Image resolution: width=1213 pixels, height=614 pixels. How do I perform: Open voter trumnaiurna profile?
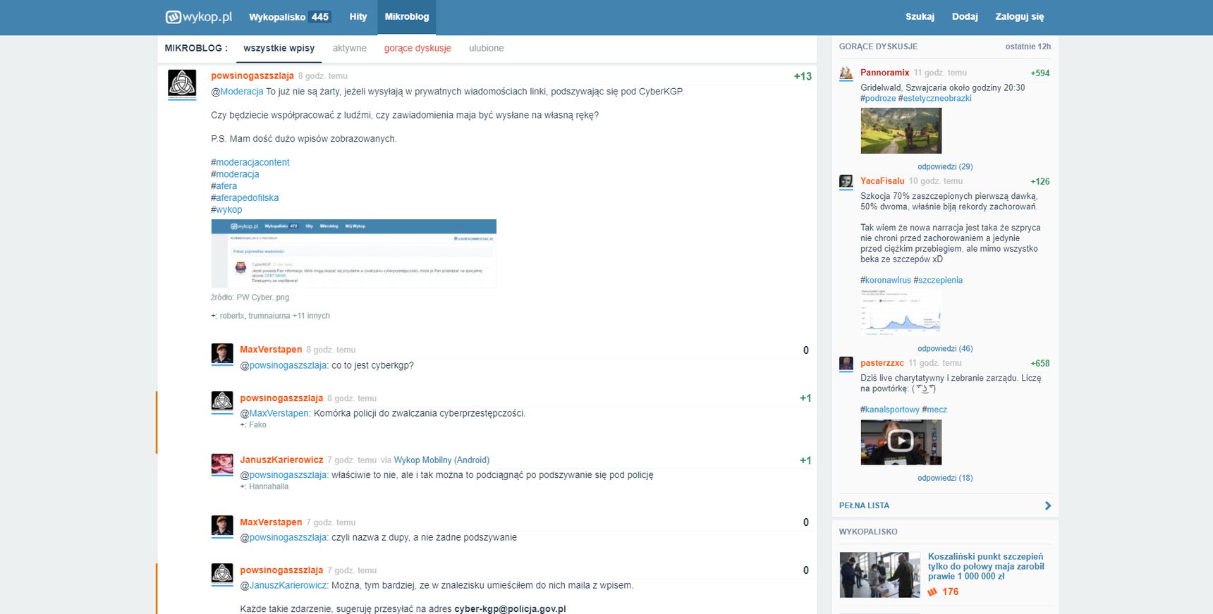click(x=269, y=316)
